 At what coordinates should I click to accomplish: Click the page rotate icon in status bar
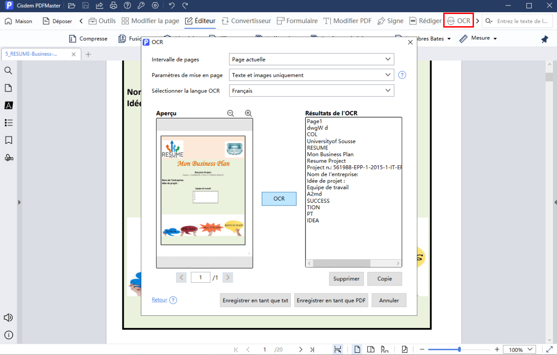coord(405,350)
